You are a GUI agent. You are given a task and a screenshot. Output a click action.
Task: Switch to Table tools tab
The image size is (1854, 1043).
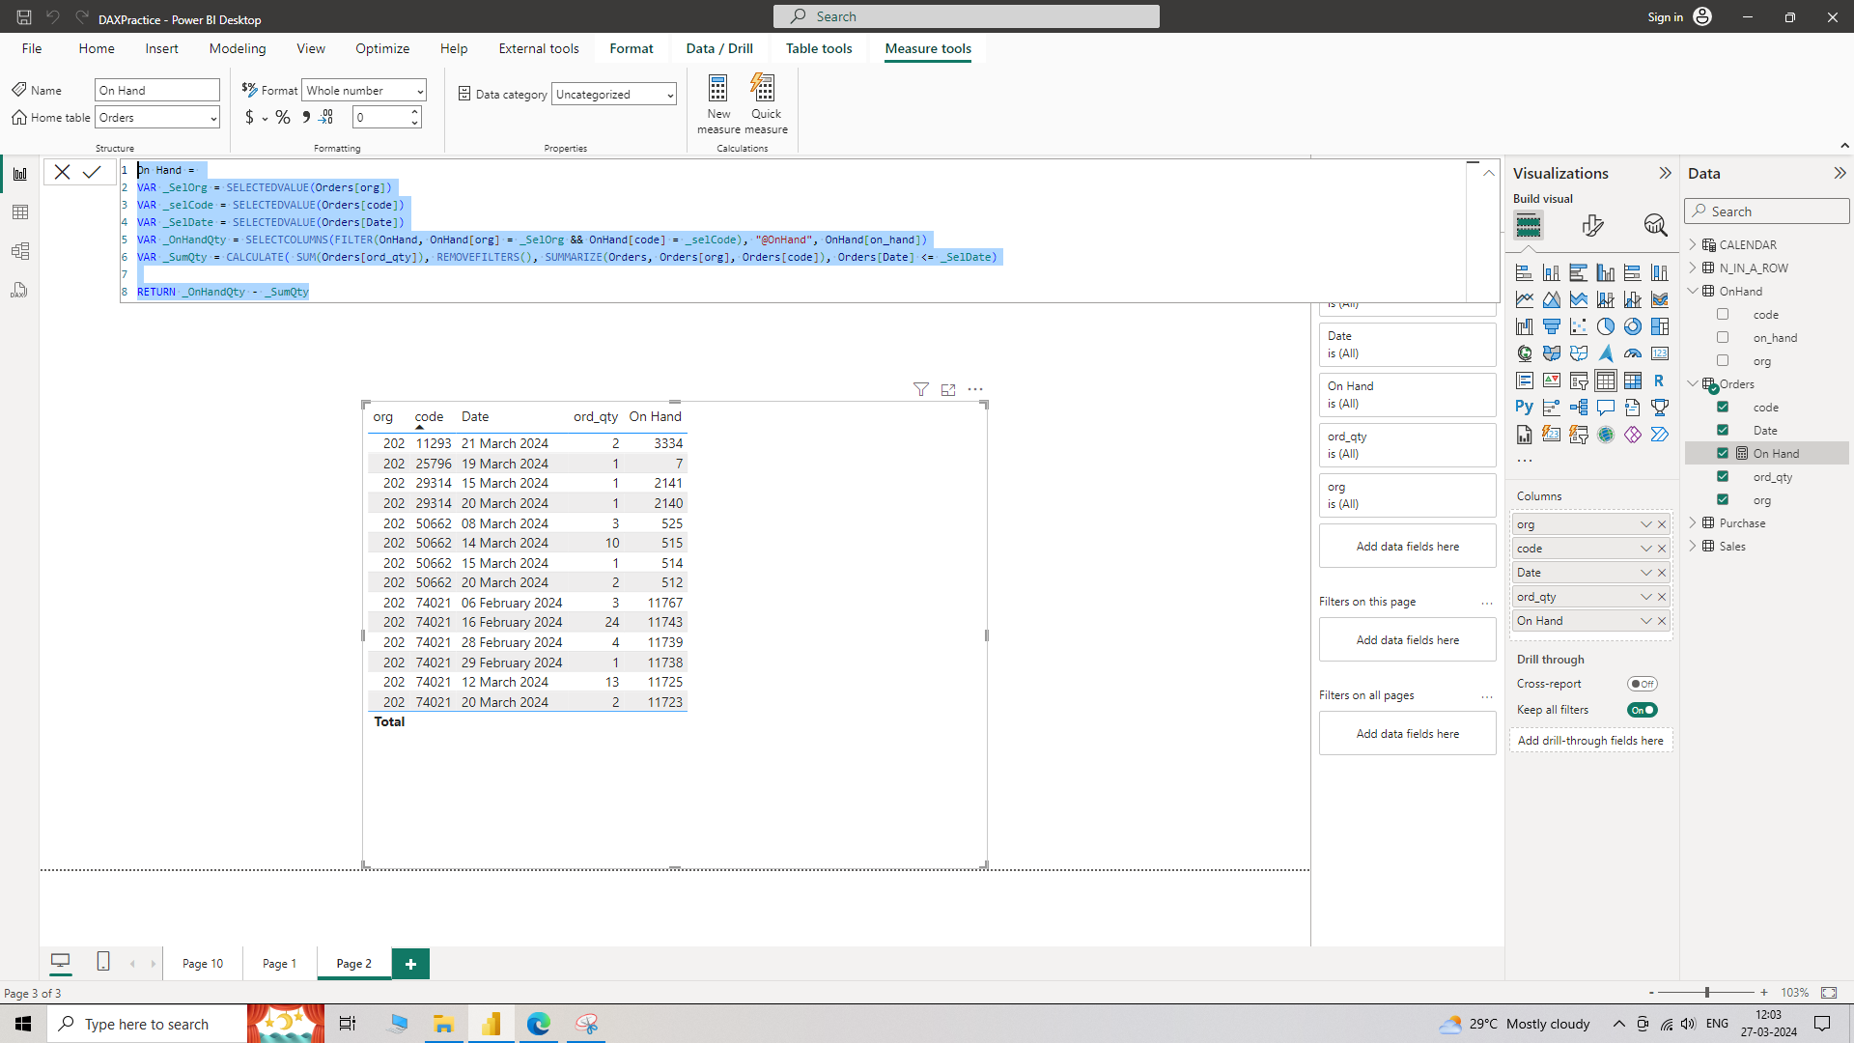819,48
